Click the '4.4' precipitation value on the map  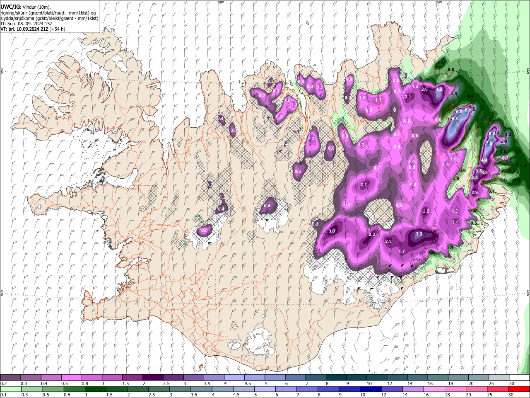(x=484, y=160)
